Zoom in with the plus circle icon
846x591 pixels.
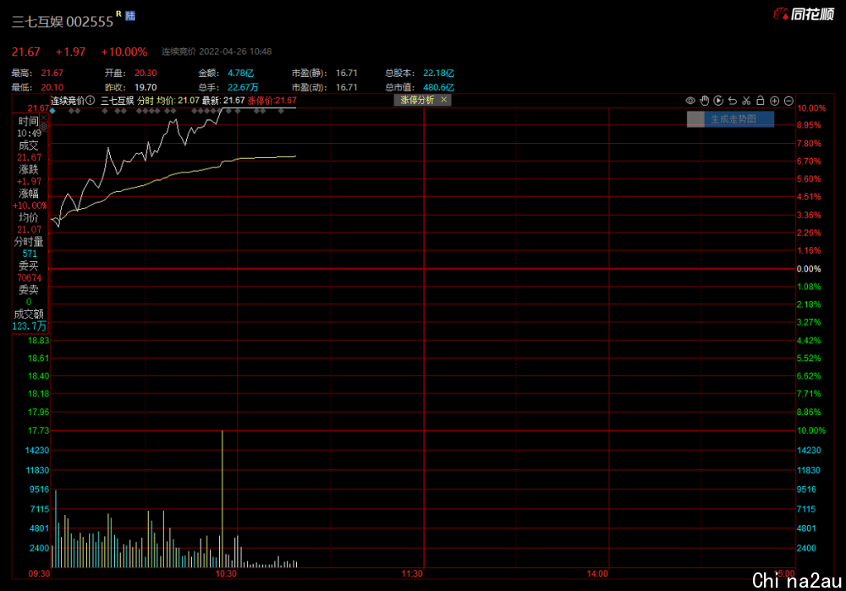point(774,101)
